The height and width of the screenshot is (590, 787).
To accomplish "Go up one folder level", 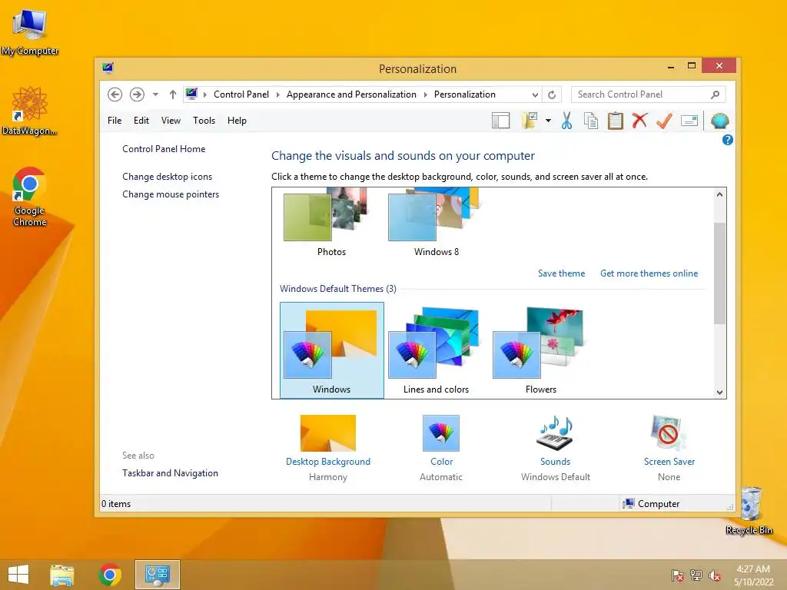I will point(173,94).
